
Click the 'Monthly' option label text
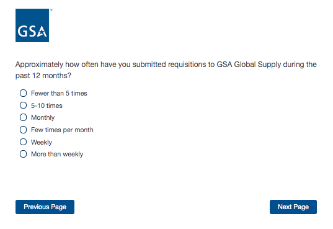[43, 117]
